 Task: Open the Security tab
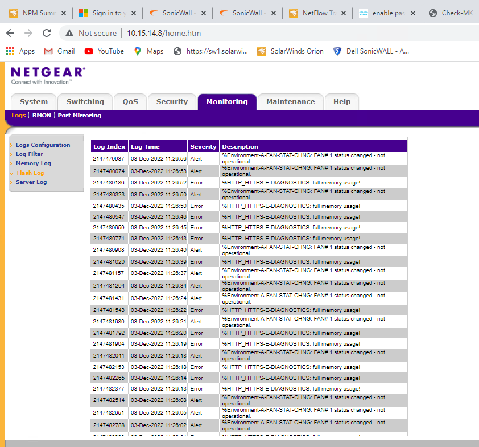coord(172,102)
